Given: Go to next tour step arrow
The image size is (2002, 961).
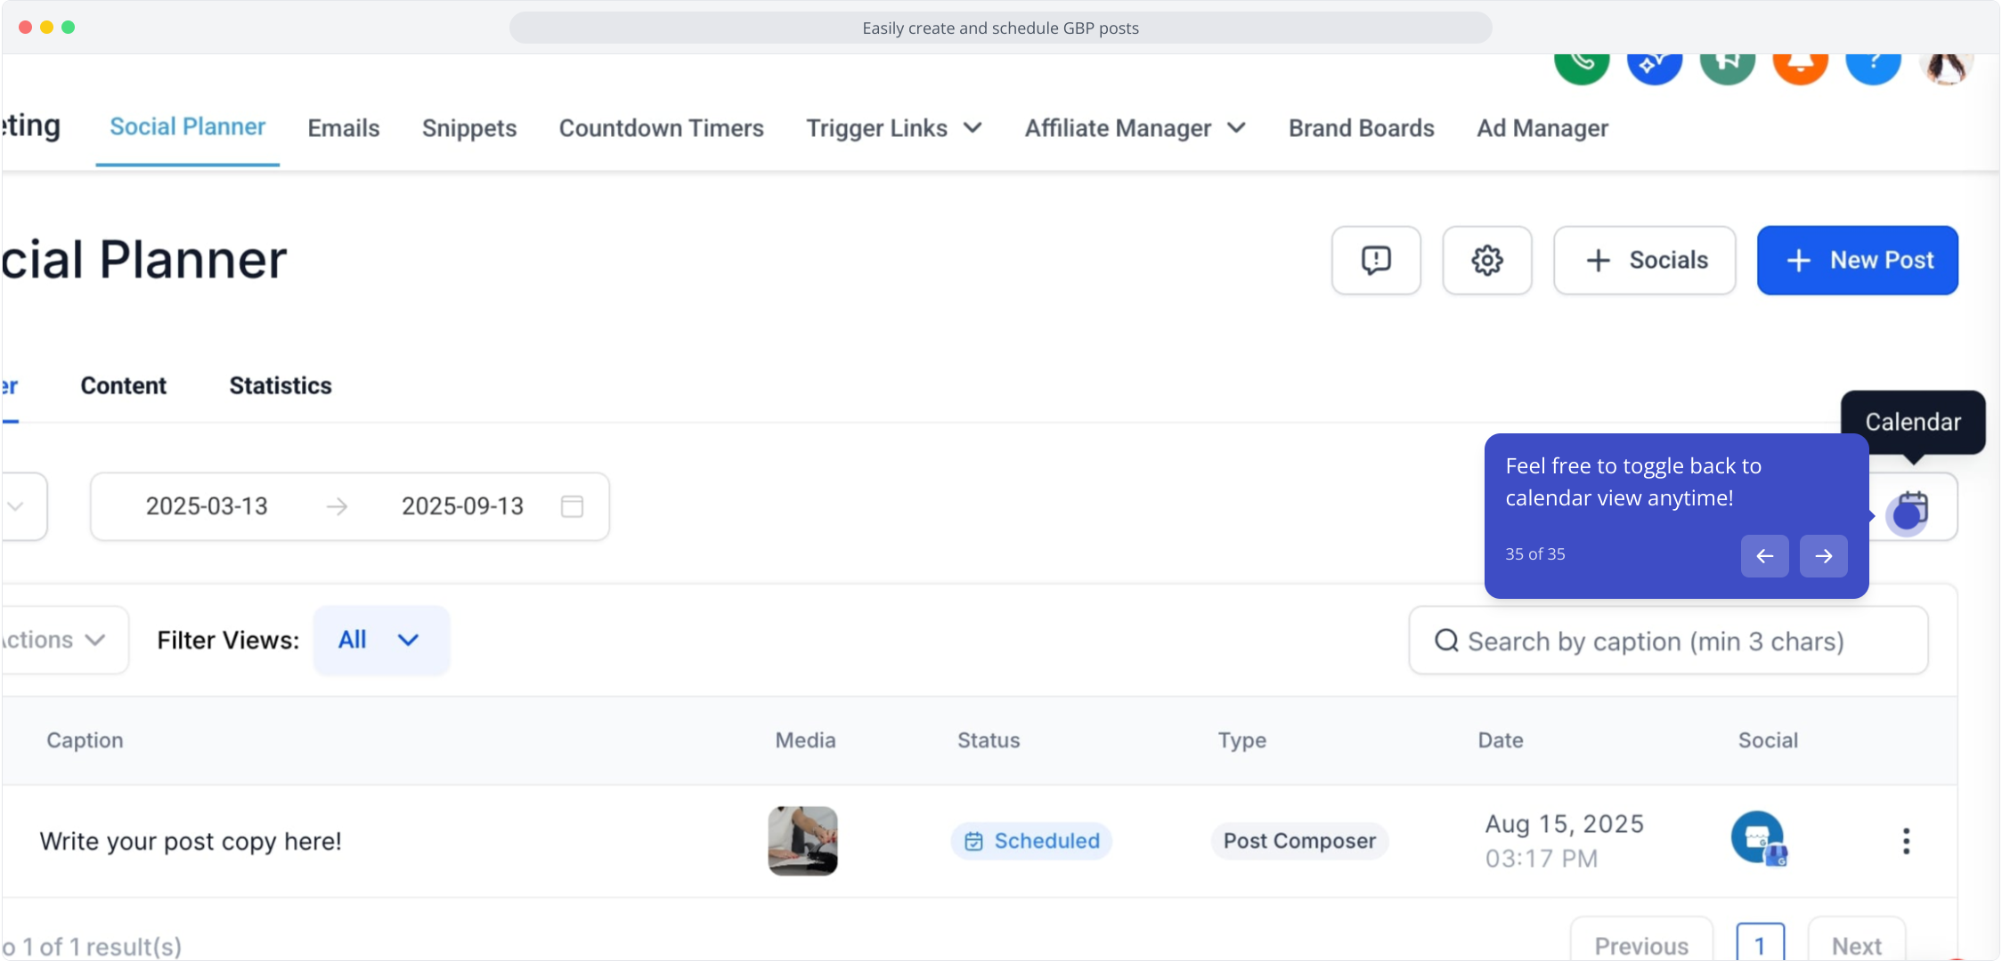Looking at the screenshot, I should 1824,556.
